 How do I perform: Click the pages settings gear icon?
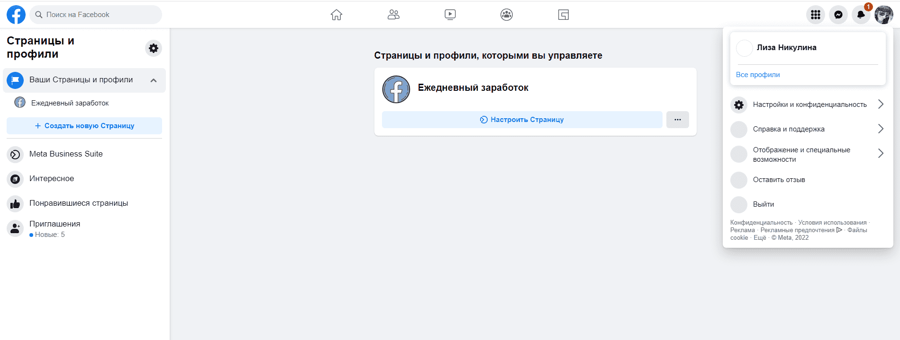(x=154, y=48)
